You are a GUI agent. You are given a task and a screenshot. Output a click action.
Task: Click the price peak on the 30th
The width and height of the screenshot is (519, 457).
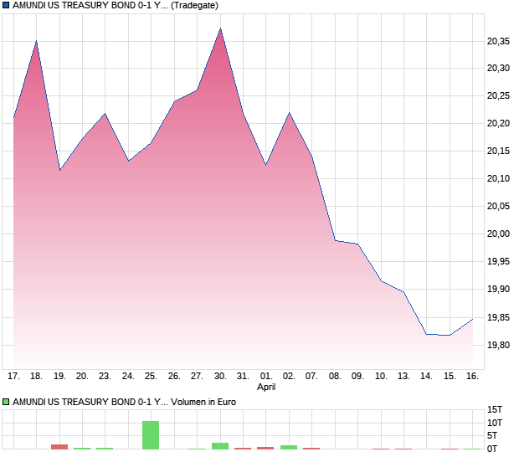pyautogui.click(x=220, y=28)
